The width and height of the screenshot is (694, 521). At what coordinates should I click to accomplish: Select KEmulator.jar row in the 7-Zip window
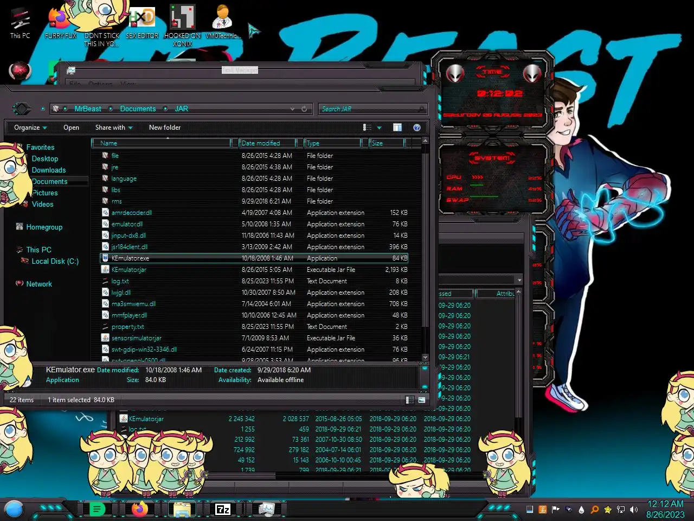(x=295, y=419)
